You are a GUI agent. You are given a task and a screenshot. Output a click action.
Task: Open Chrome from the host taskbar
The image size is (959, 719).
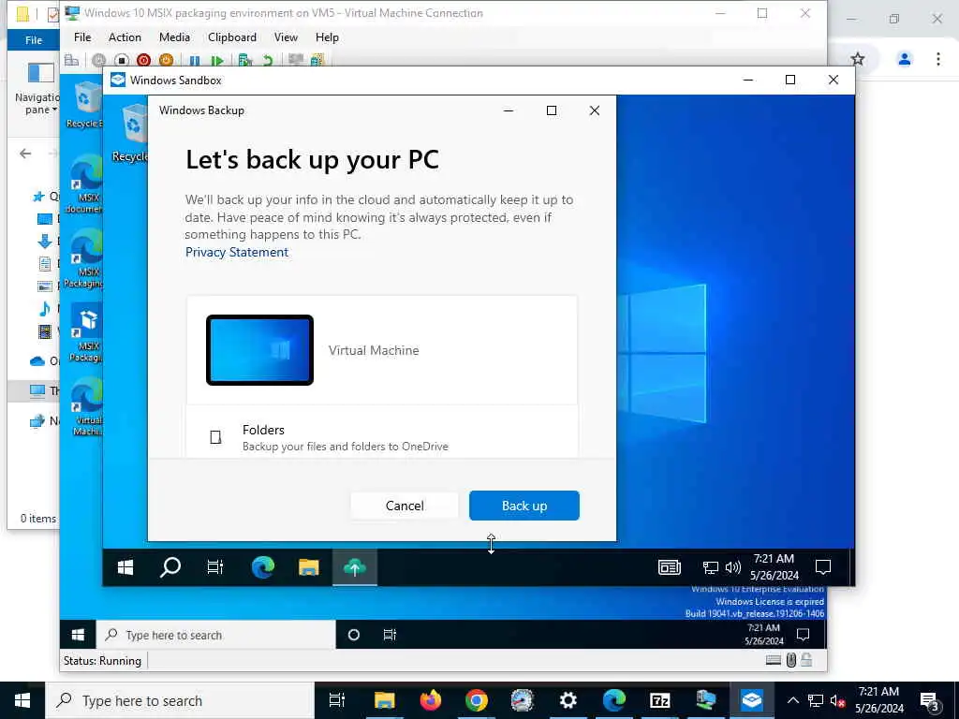tap(476, 700)
